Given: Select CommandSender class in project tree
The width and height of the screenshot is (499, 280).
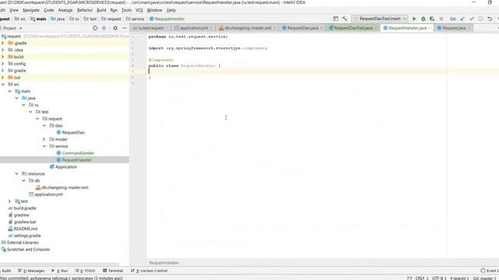Looking at the screenshot, I should [78, 153].
